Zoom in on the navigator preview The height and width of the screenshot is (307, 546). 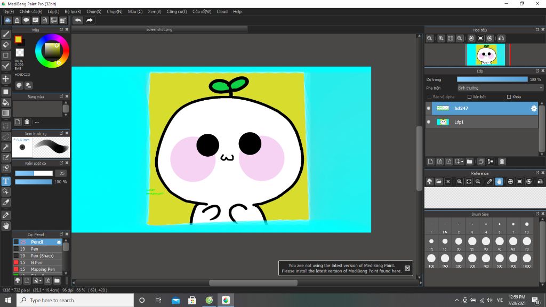[441, 38]
